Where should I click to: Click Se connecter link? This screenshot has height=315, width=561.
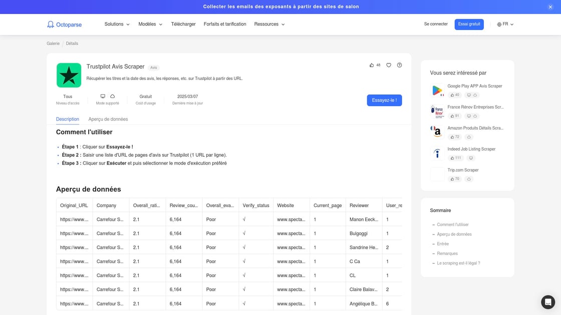point(436,24)
